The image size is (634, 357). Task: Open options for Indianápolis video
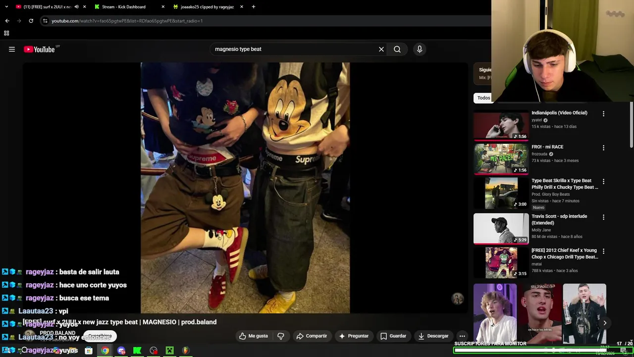click(603, 114)
